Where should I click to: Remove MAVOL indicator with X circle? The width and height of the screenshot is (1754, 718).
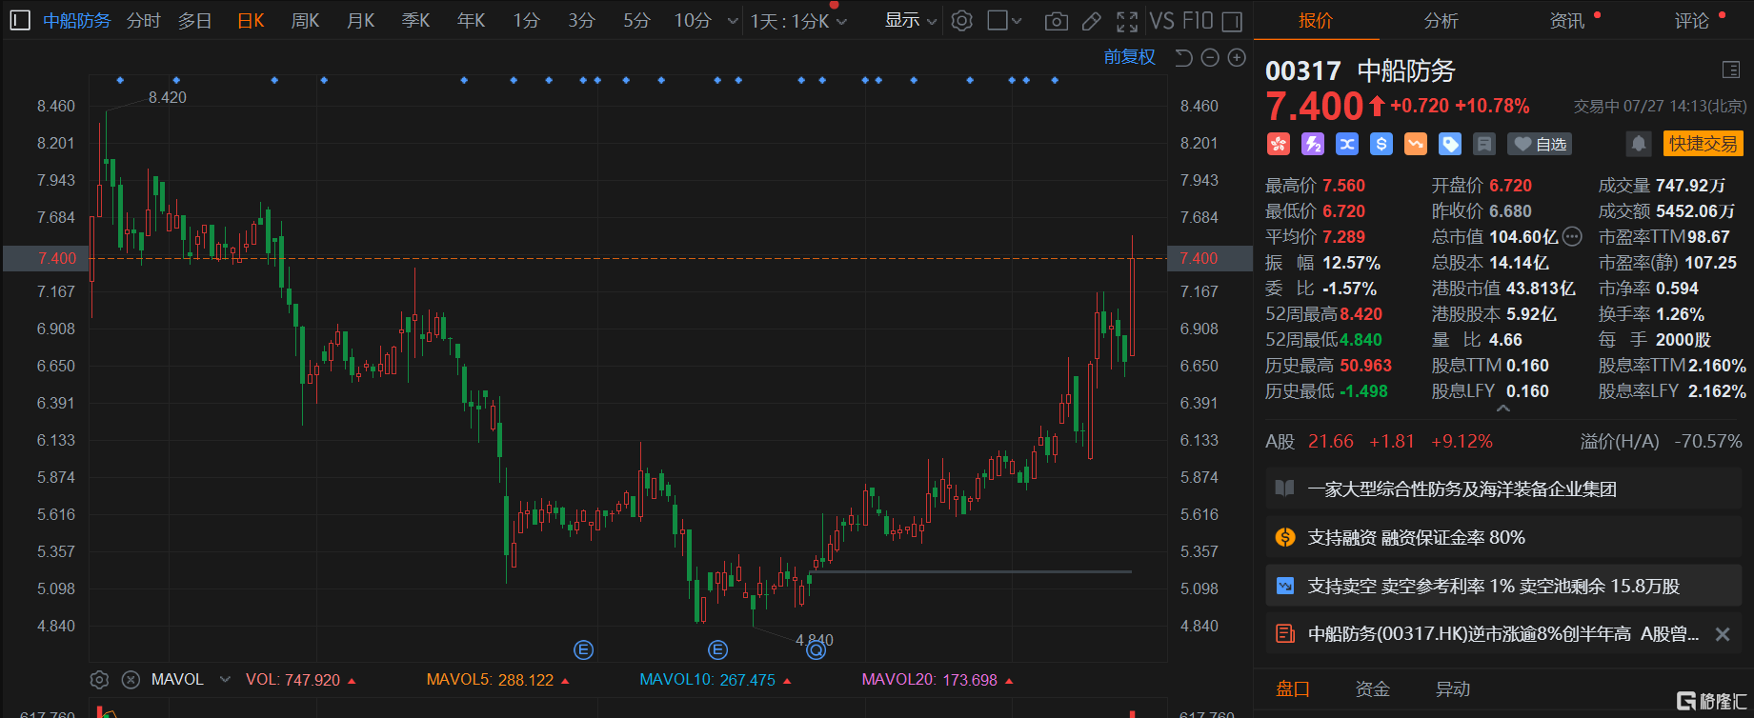(x=131, y=680)
